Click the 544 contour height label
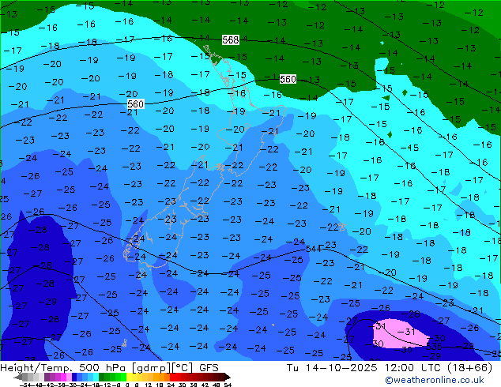 click(313, 249)
